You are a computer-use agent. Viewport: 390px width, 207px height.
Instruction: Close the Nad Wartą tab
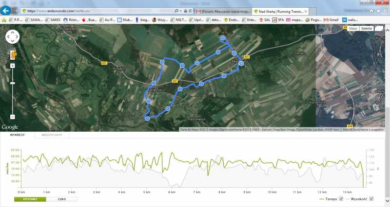306,11
